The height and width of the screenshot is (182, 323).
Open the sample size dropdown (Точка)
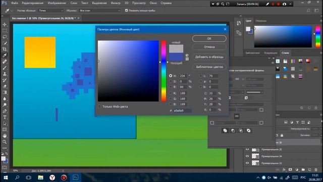coord(50,10)
